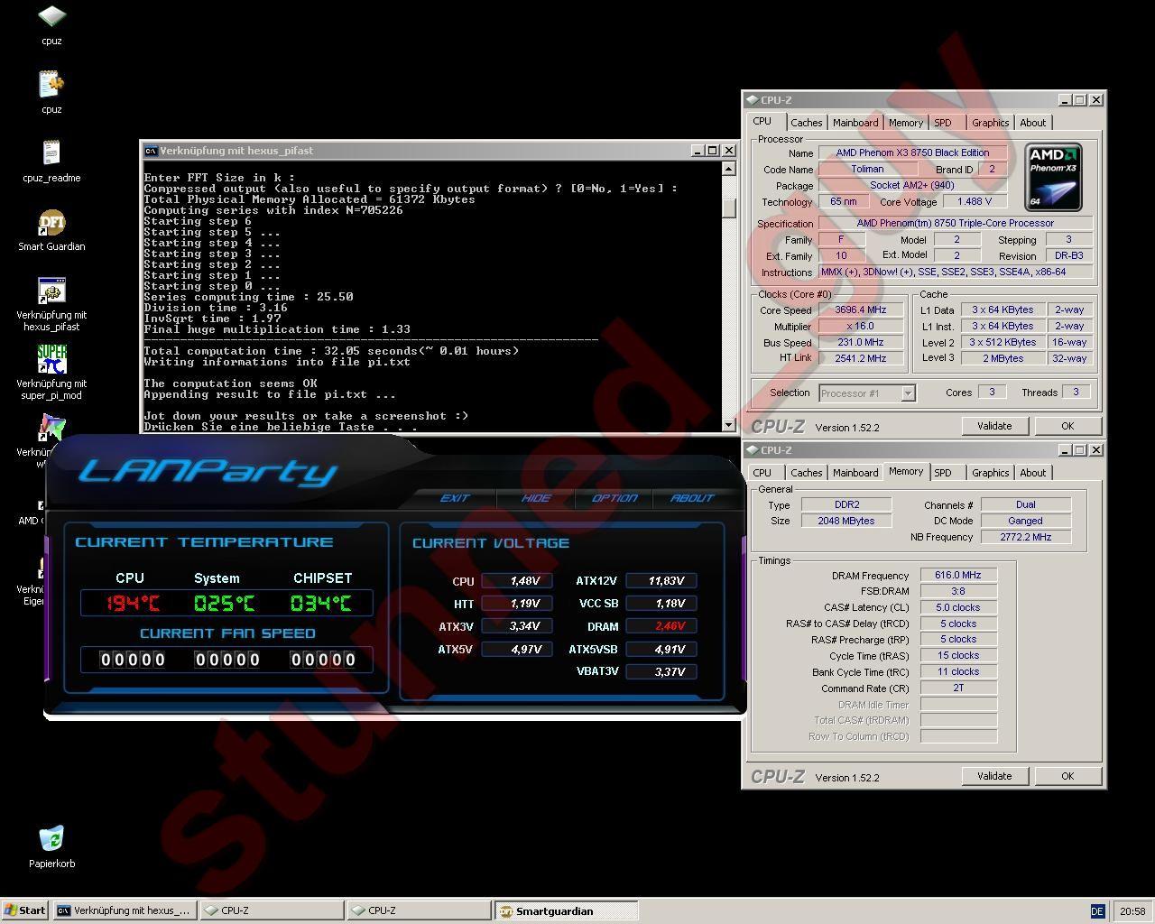Click the Code Name Toliman field
The width and height of the screenshot is (1155, 924).
[x=867, y=169]
